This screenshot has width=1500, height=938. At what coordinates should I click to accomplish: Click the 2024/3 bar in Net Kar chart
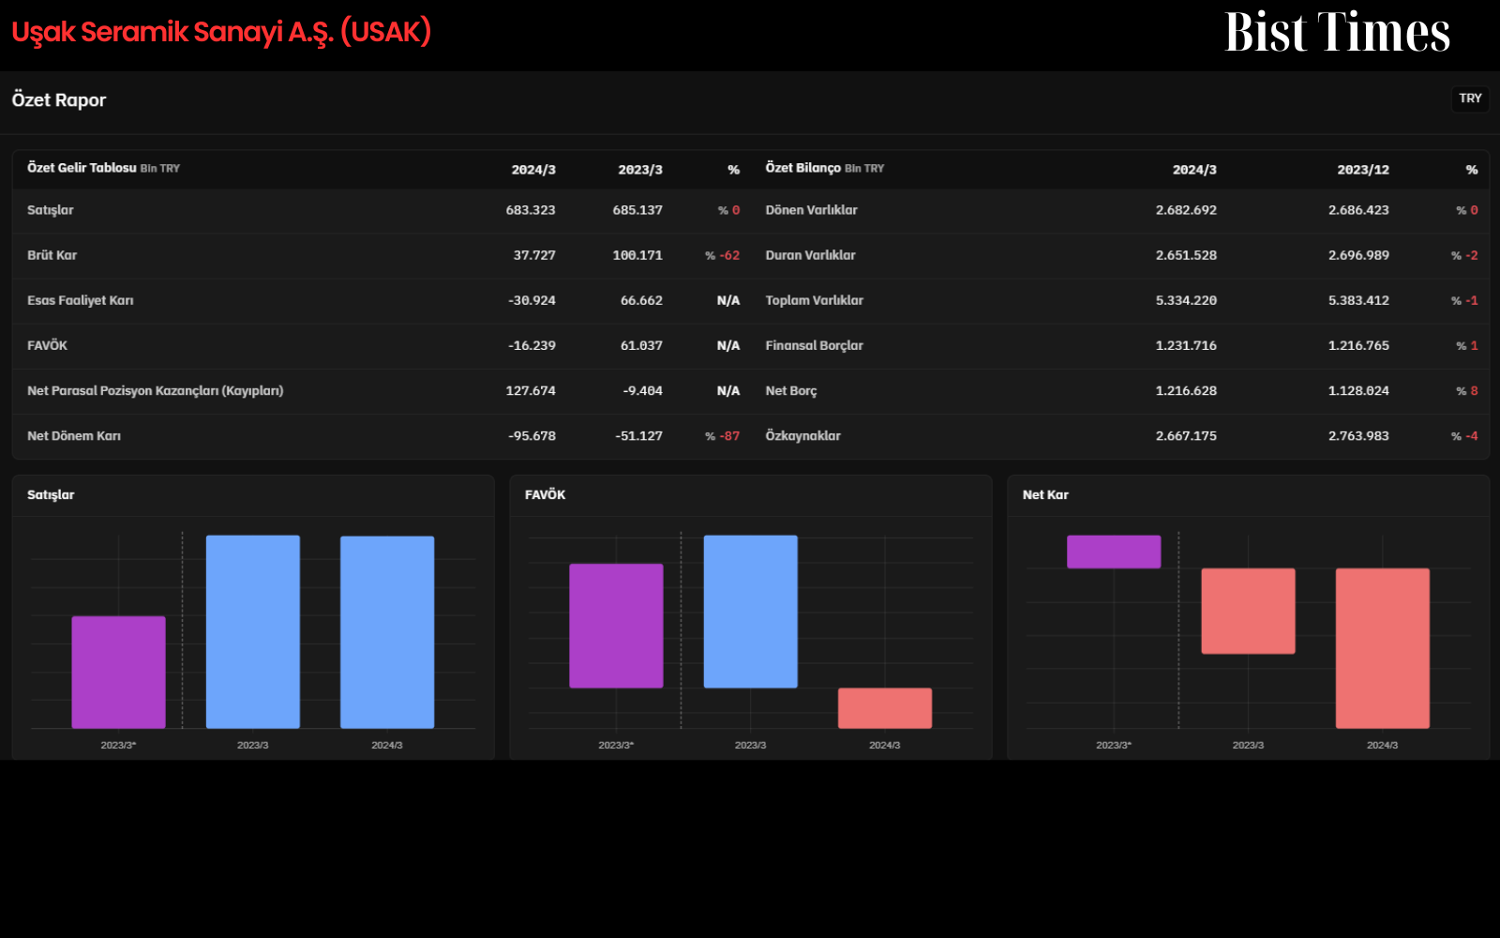tap(1383, 648)
